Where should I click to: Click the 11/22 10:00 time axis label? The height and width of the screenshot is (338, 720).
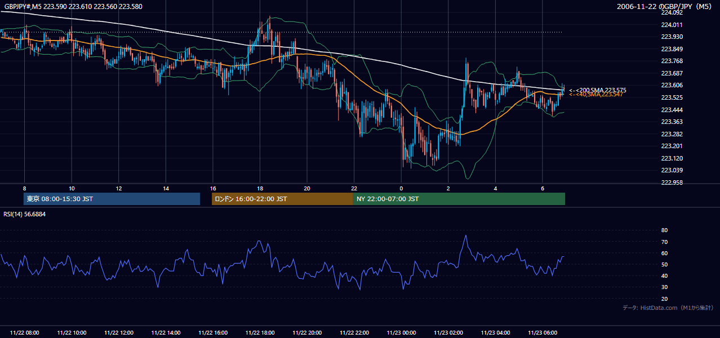coord(72,332)
